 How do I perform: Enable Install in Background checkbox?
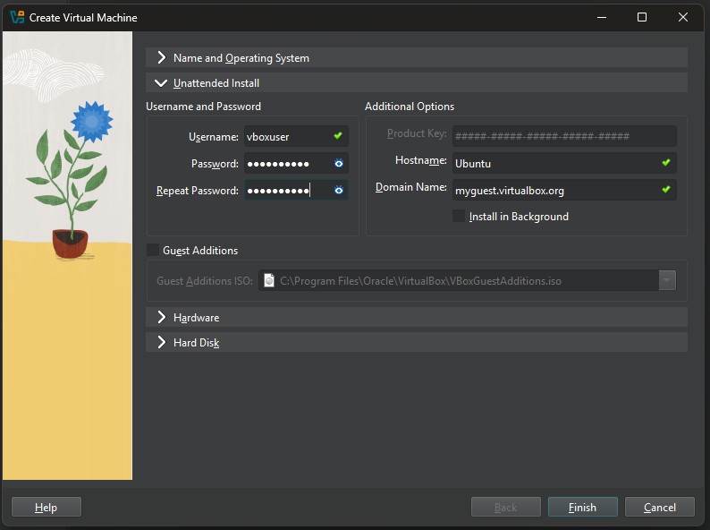click(459, 217)
